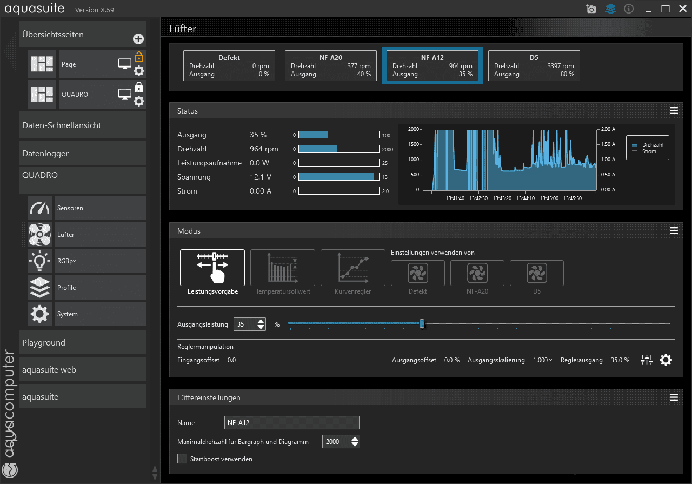Screen dimensions: 692x484
Task: Expand the Übersichtsseiten section
Action: [x=83, y=34]
